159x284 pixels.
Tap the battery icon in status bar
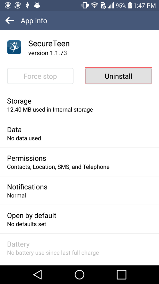(x=130, y=5)
